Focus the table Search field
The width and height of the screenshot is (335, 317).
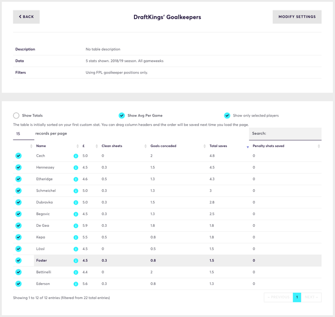tap(285, 134)
